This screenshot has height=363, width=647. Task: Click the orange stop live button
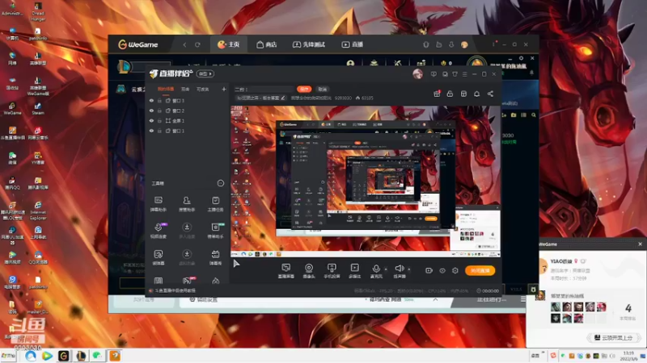(480, 270)
